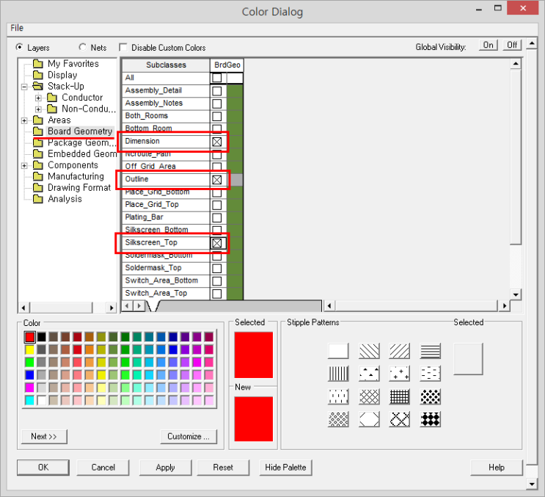Click the subclass list scroll down arrow
The width and height of the screenshot is (545, 497).
tap(515, 294)
